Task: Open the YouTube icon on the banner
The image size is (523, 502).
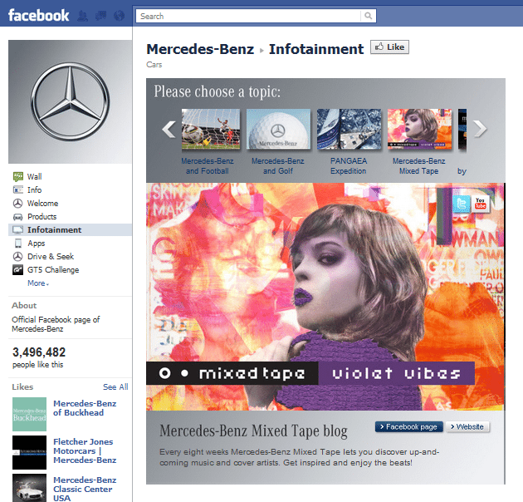Action: [x=481, y=204]
